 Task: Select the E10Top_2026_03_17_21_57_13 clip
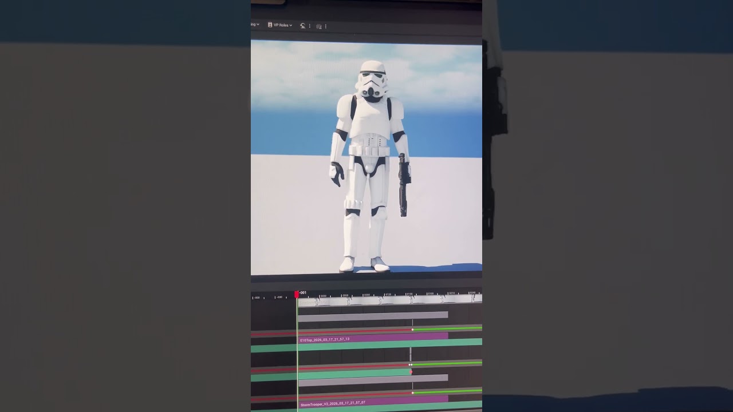(x=373, y=338)
